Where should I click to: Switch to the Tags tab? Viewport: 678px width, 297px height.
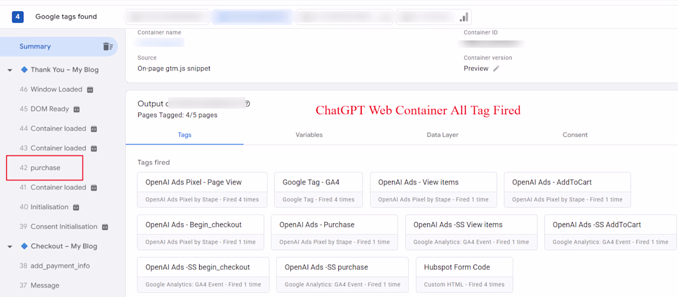pyautogui.click(x=185, y=135)
